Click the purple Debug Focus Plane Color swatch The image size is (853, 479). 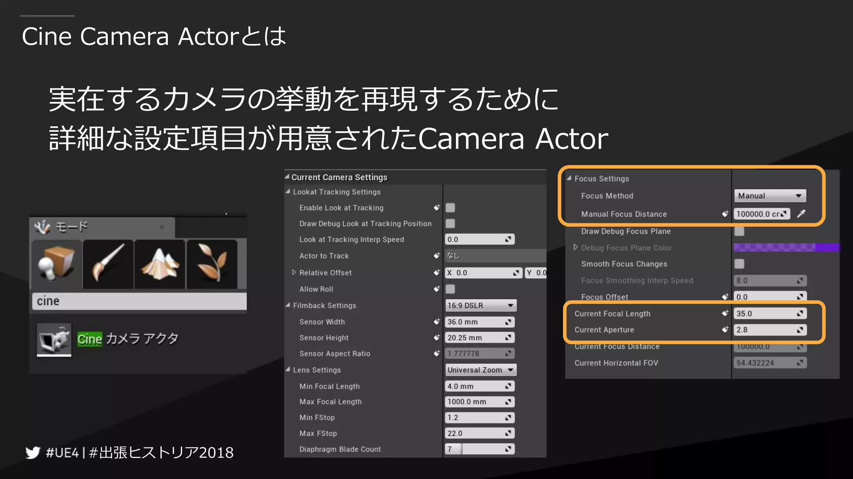tap(786, 247)
